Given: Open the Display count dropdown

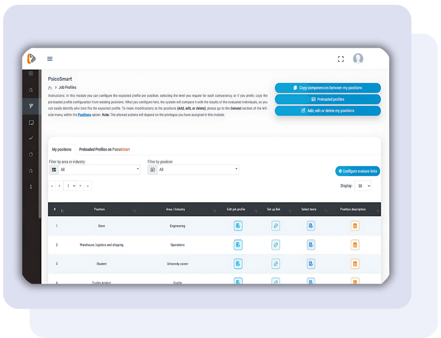Looking at the screenshot, I should click(x=362, y=186).
